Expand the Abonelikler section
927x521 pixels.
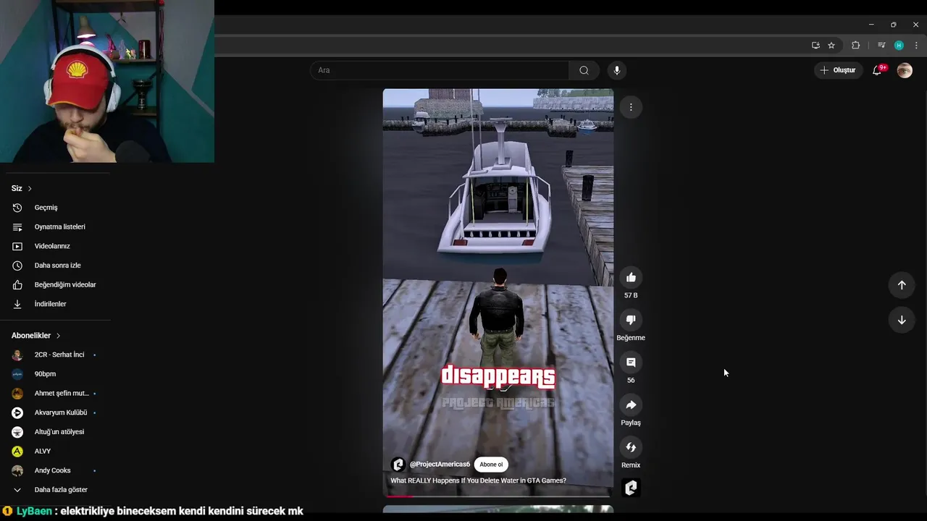pyautogui.click(x=36, y=336)
